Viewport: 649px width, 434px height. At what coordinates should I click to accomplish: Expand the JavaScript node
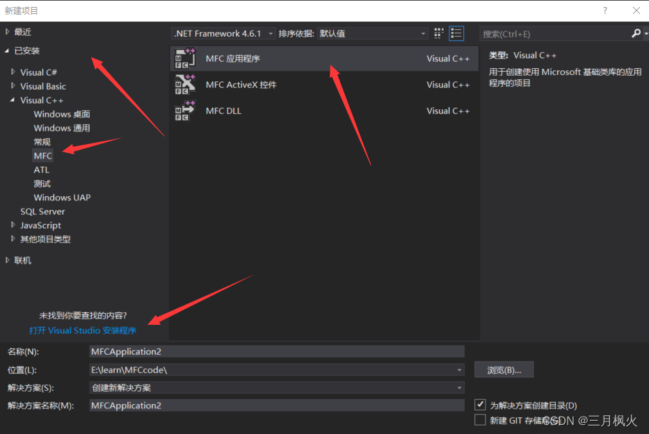(13, 225)
